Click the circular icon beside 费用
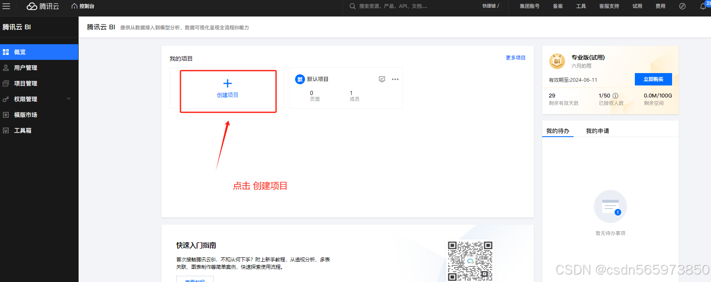 pos(682,6)
